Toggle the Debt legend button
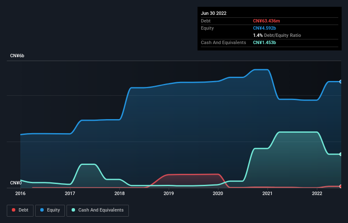 click(x=20, y=210)
